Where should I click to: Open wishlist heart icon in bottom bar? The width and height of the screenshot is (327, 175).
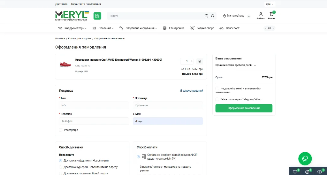(x=295, y=172)
